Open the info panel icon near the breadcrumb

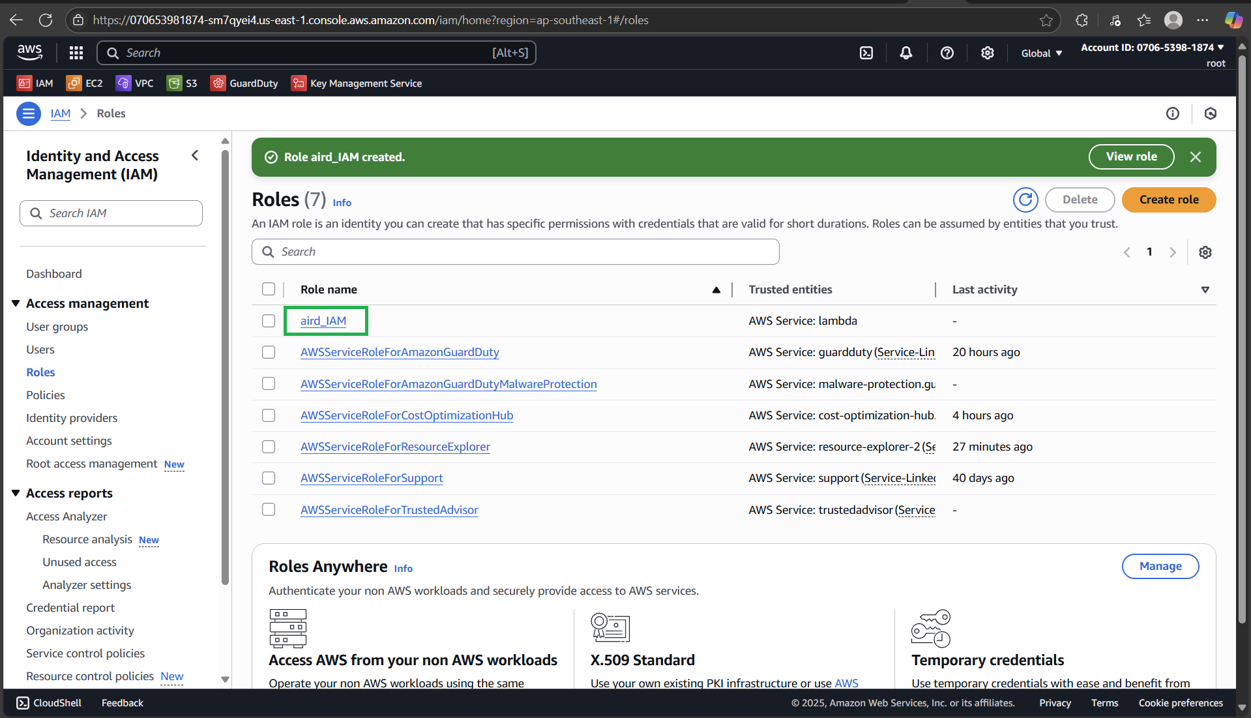coord(1173,113)
